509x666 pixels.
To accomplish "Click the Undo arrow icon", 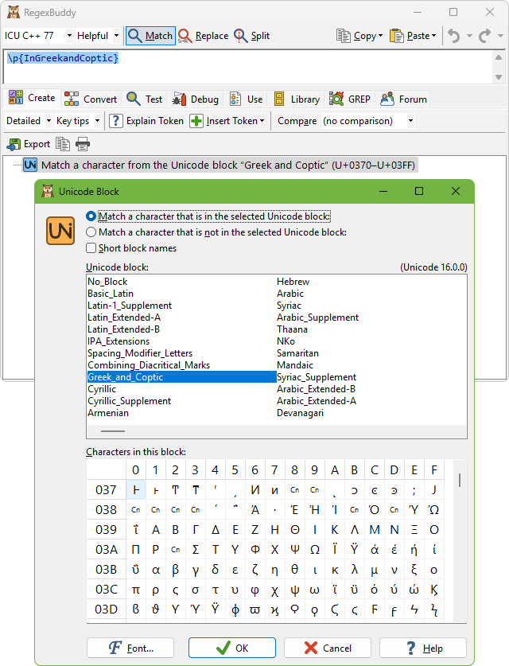I will pyautogui.click(x=454, y=36).
